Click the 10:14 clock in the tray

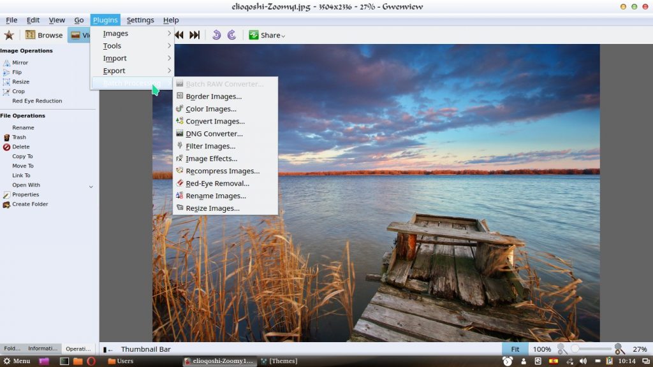626,361
